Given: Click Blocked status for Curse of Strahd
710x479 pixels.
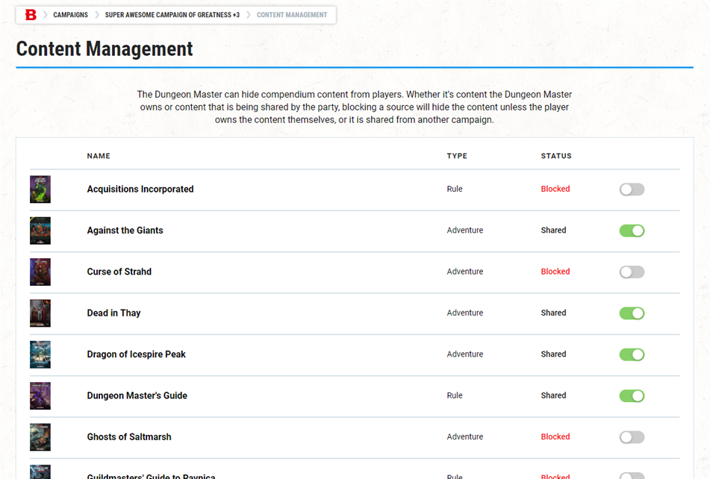Looking at the screenshot, I should pyautogui.click(x=555, y=272).
